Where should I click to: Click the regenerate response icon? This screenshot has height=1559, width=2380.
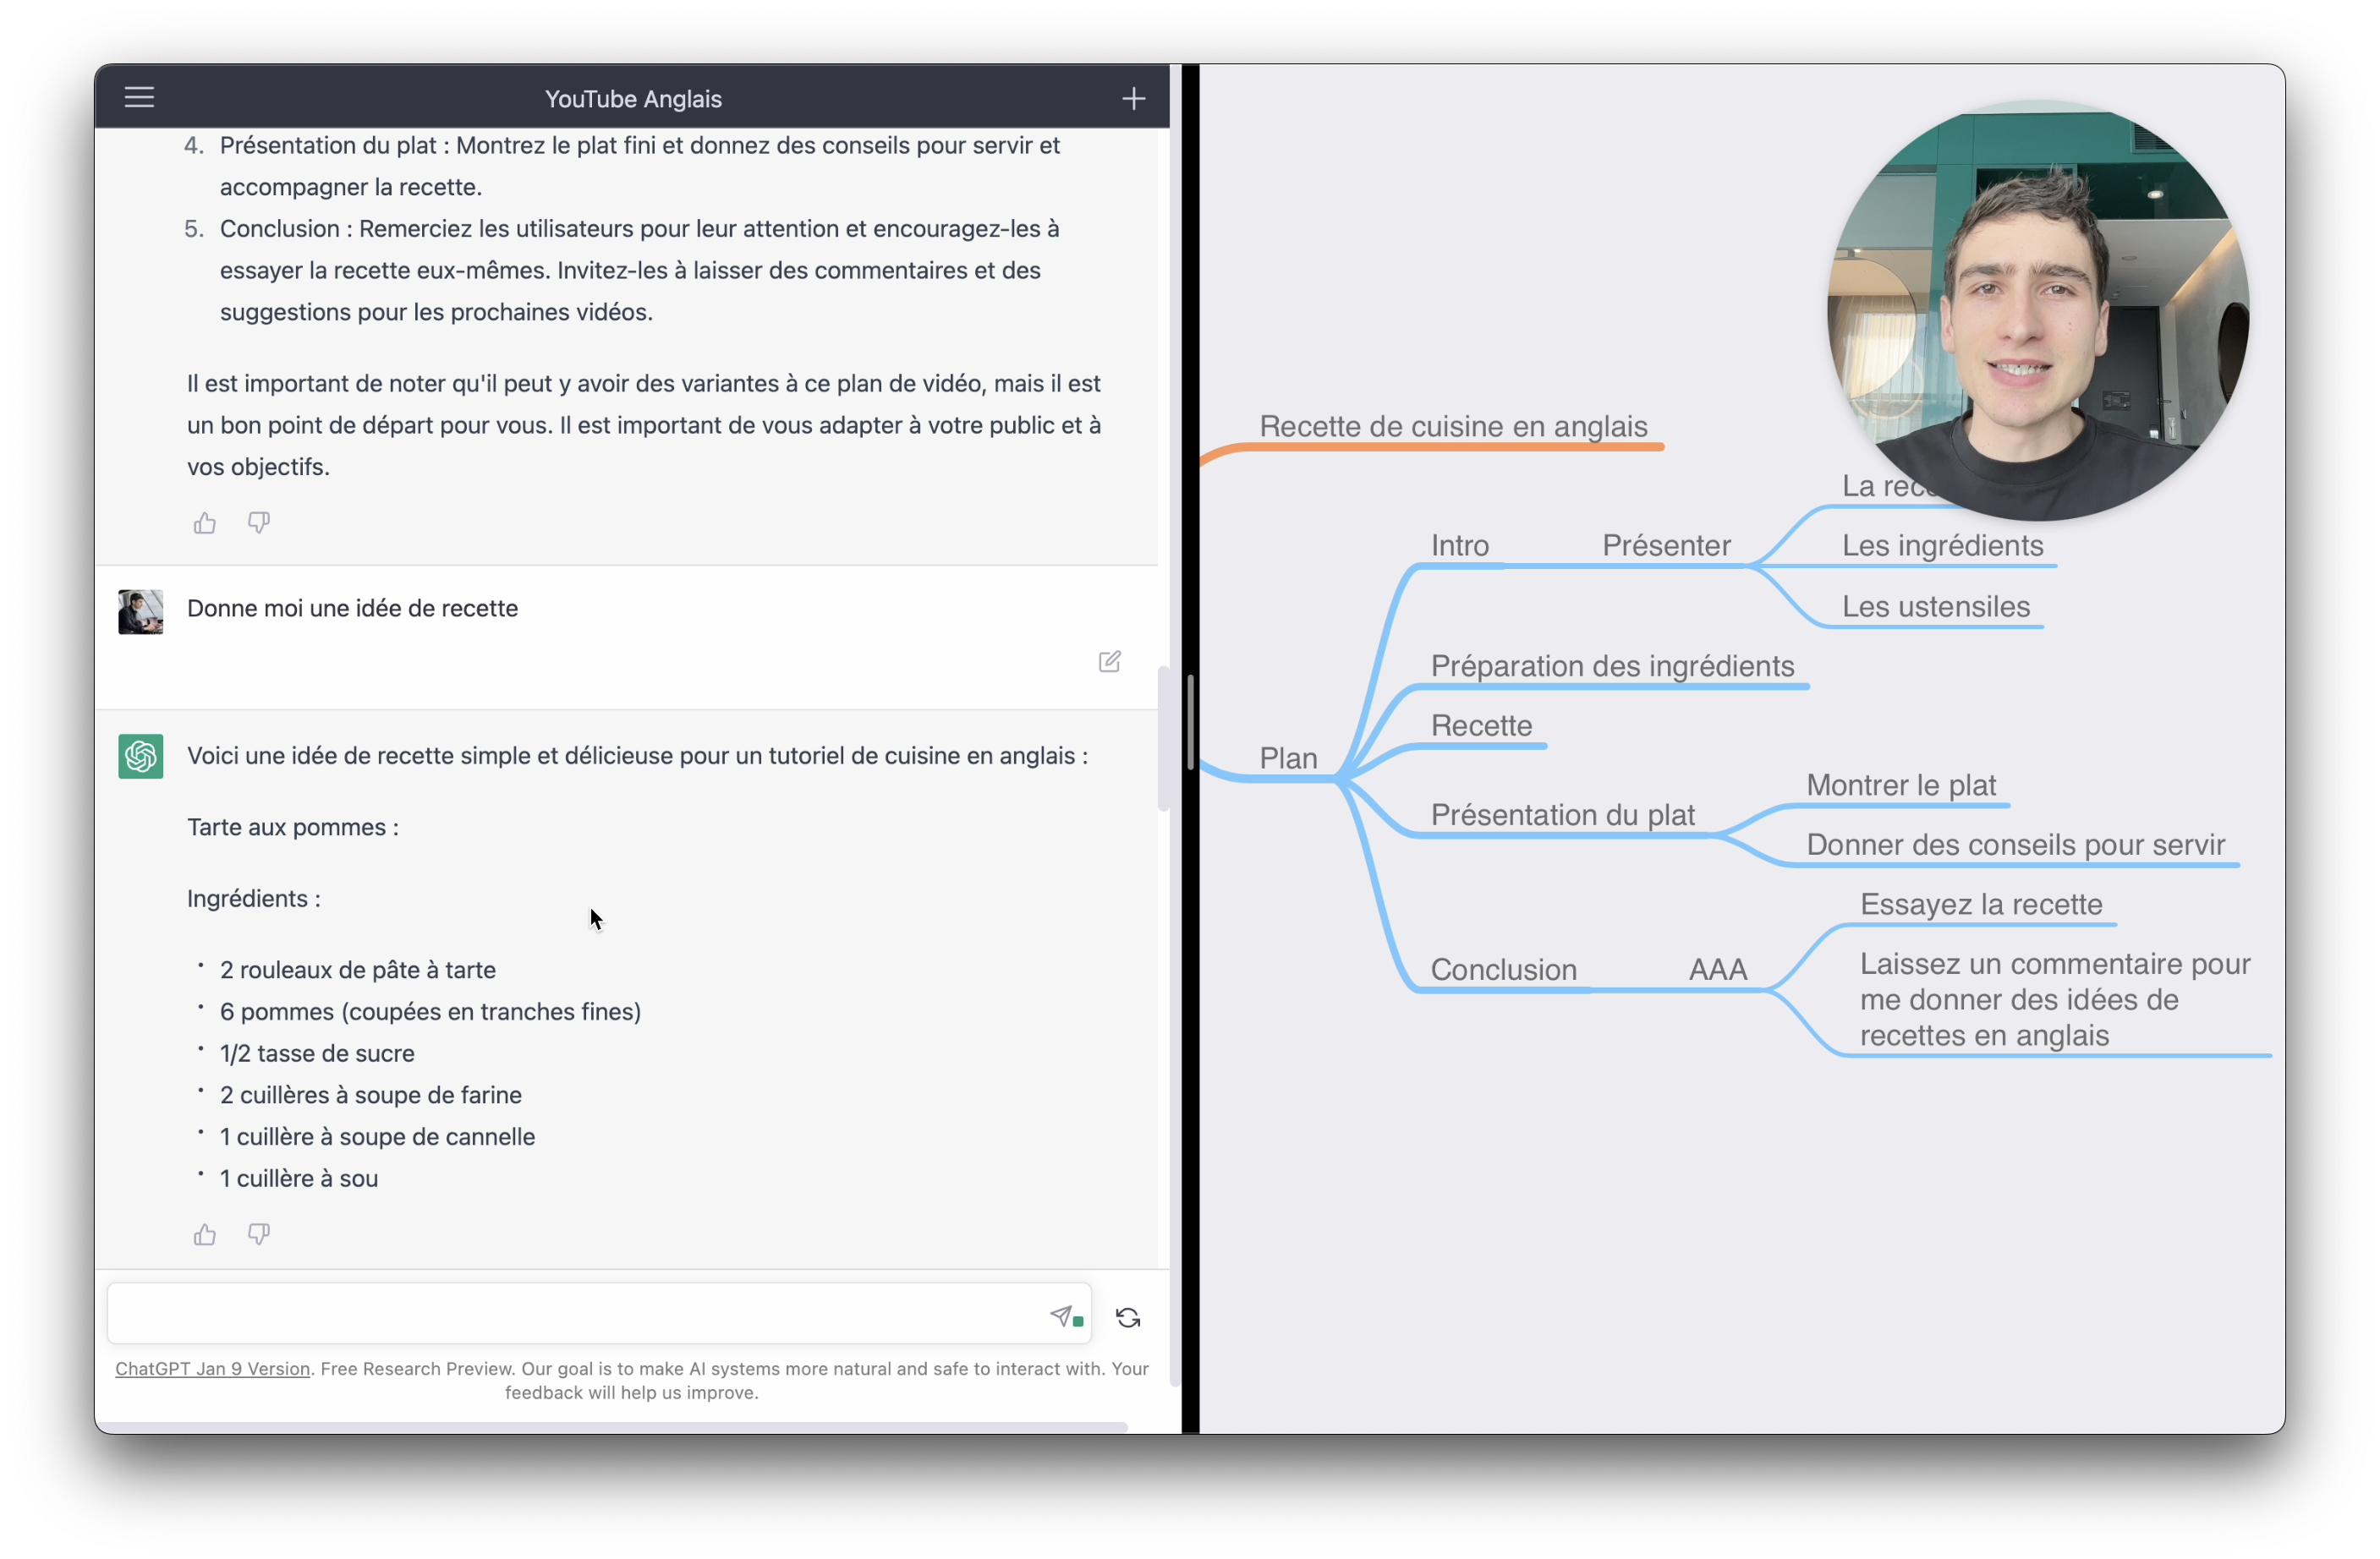tap(1128, 1317)
